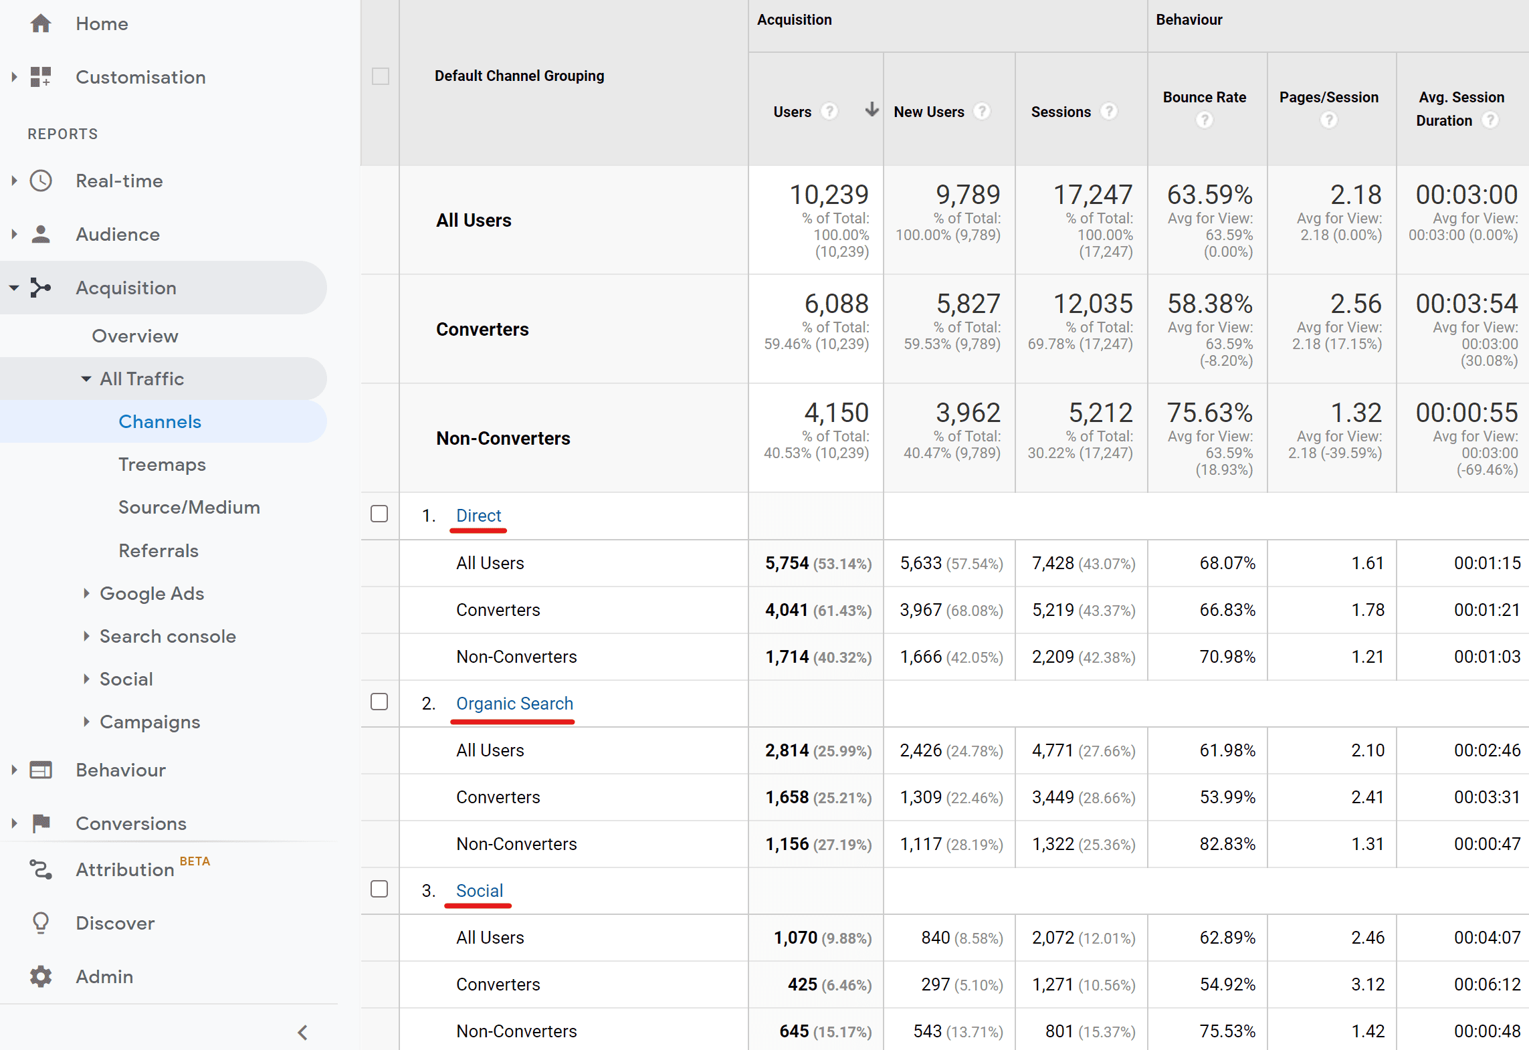Click the Direct channel link

pos(478,516)
